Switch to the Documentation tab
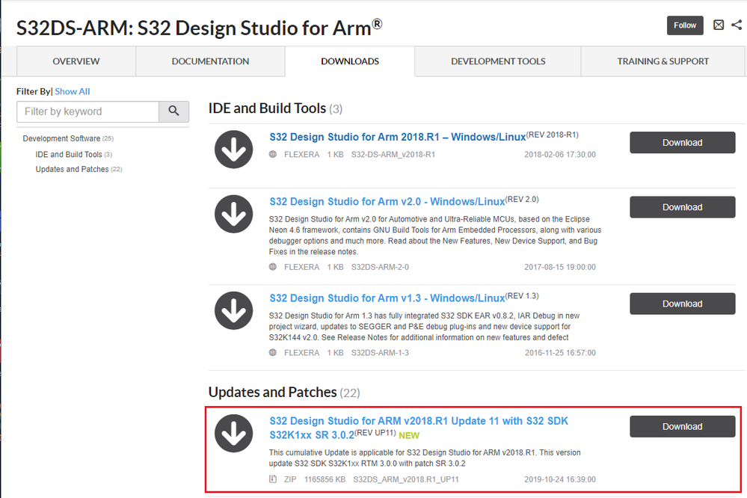 (x=211, y=61)
